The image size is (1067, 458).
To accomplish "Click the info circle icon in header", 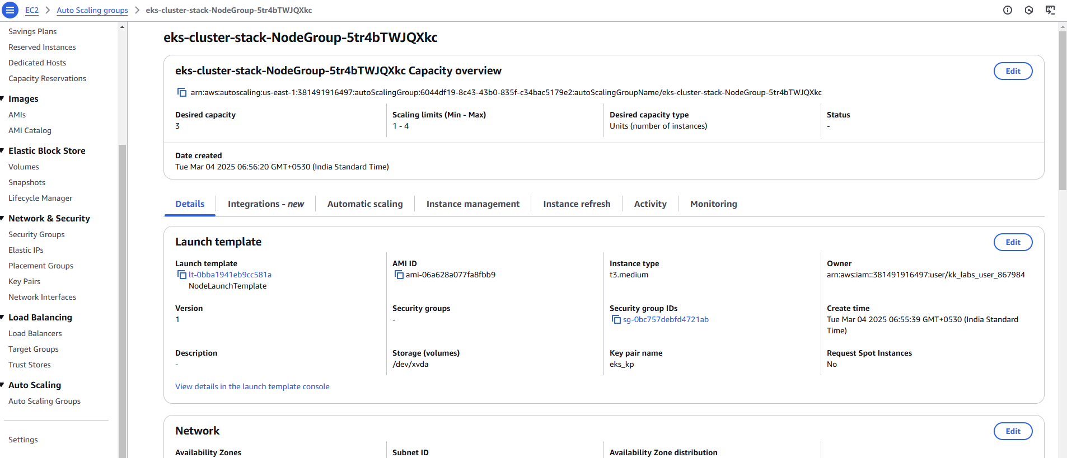I will [1008, 10].
